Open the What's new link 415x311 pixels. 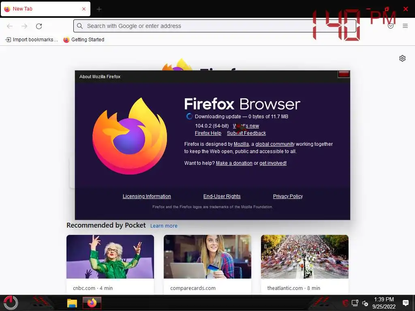pos(246,126)
